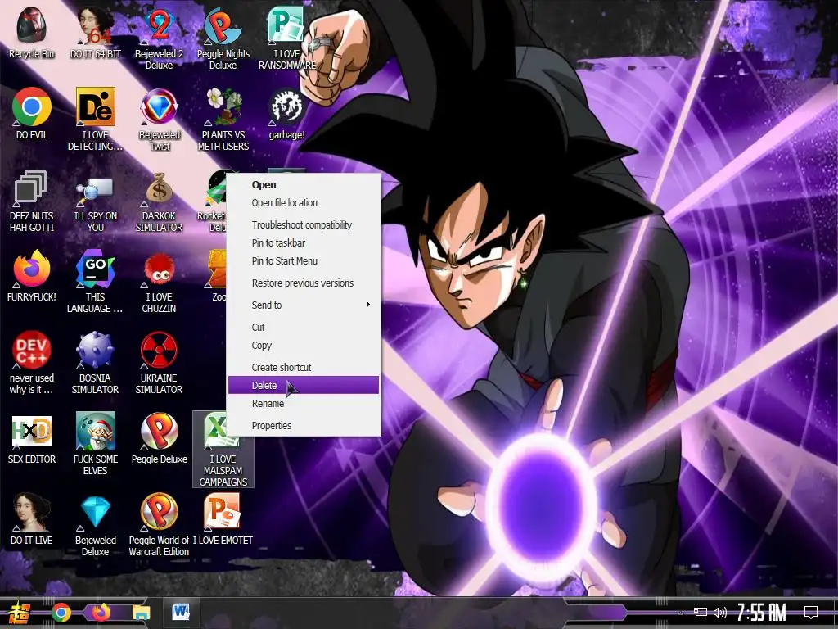
Task: Expand the Send to submenu
Action: tap(304, 305)
